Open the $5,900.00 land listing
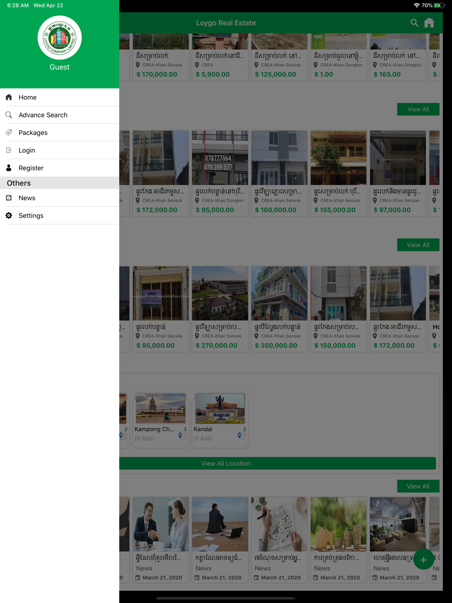Screen dimensions: 452x603 [220, 57]
